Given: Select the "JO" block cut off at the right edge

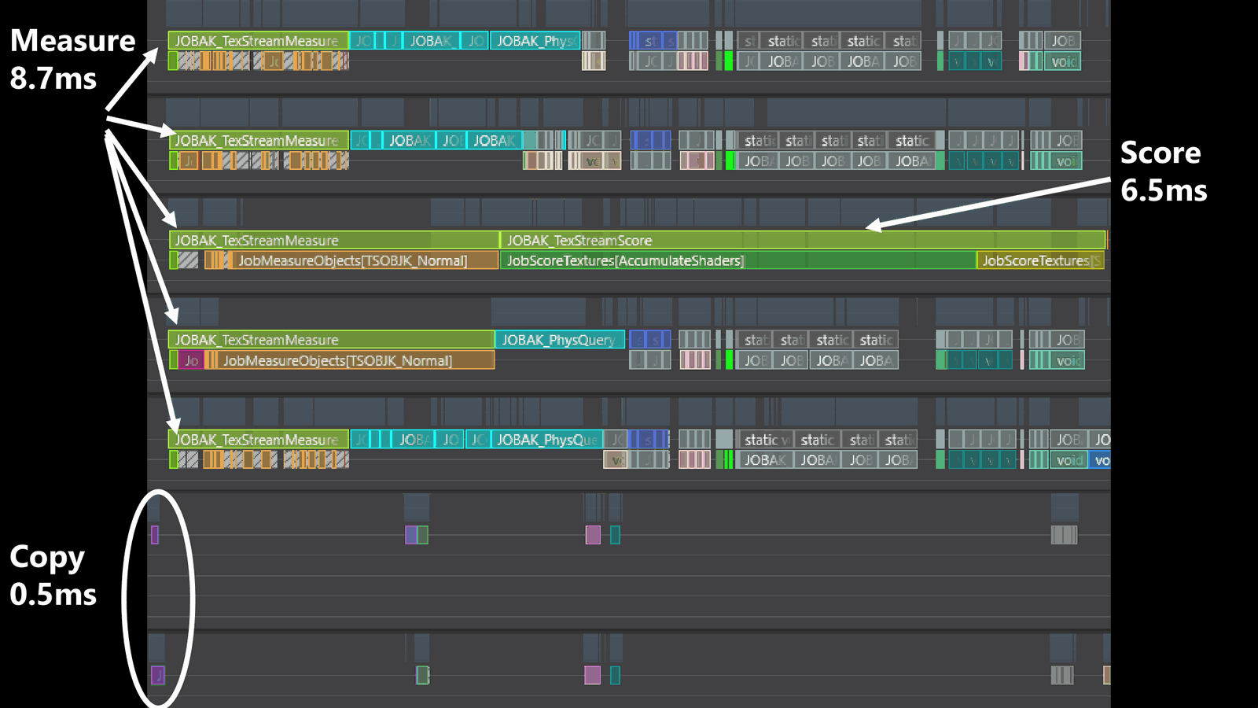Looking at the screenshot, I should [1102, 440].
